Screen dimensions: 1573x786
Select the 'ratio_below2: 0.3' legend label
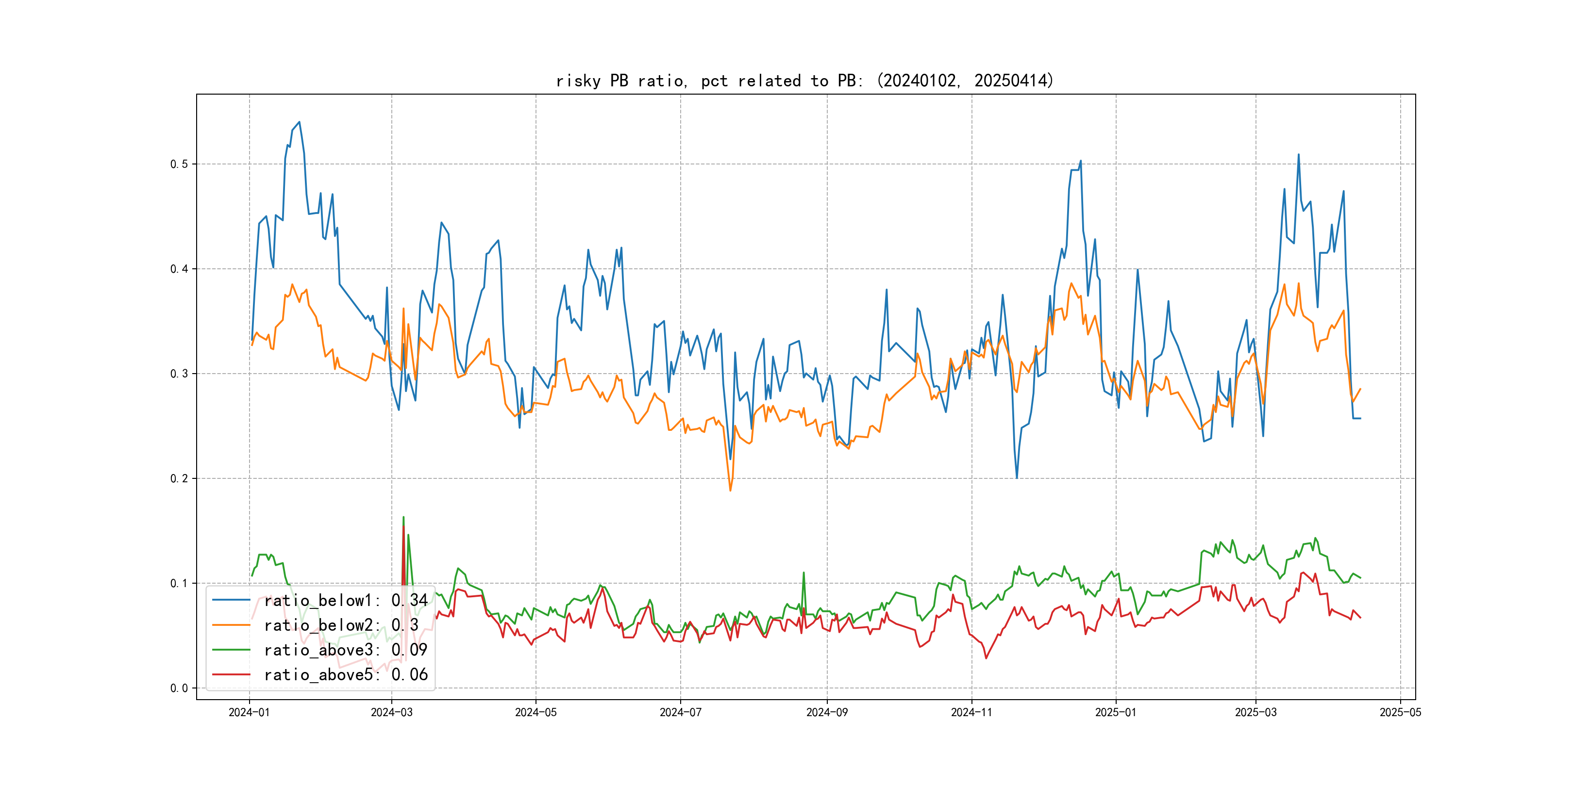[341, 625]
